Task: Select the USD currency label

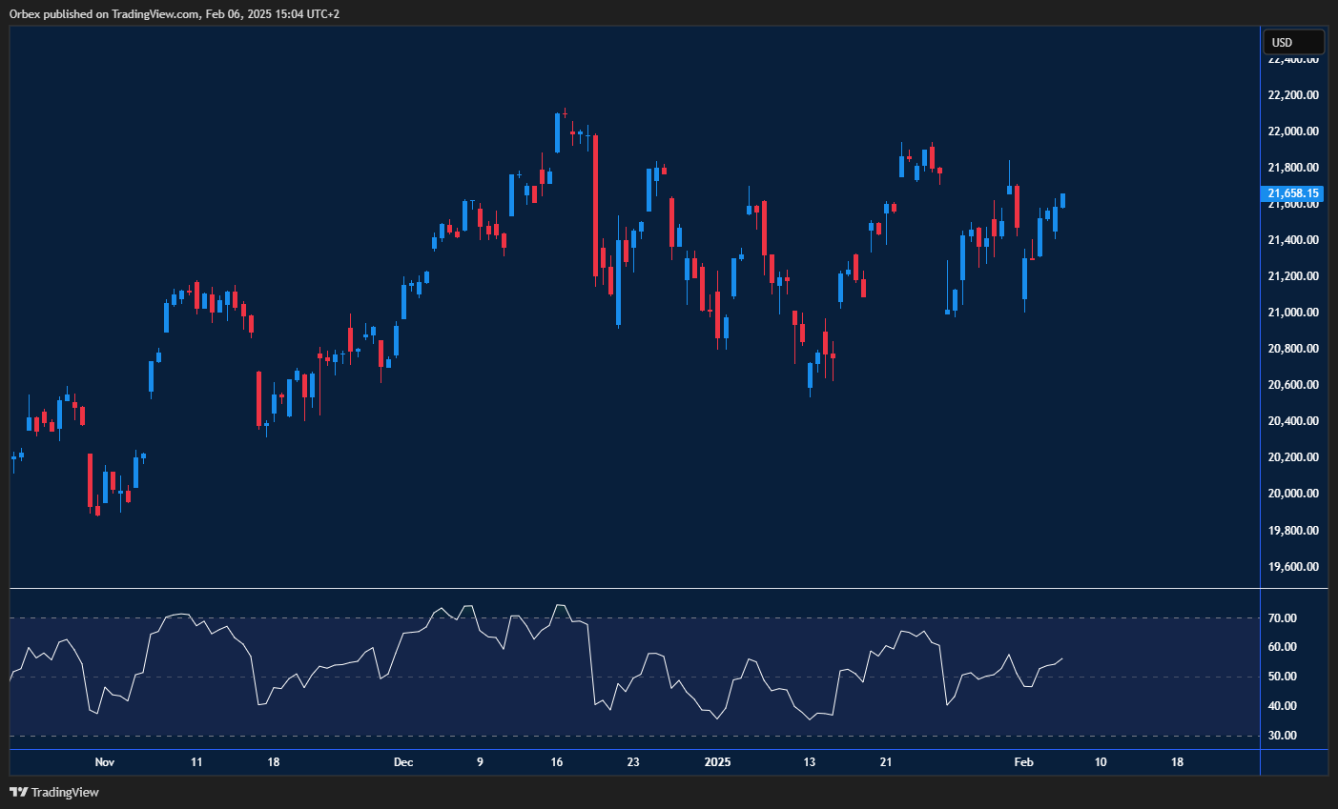Action: (1293, 41)
